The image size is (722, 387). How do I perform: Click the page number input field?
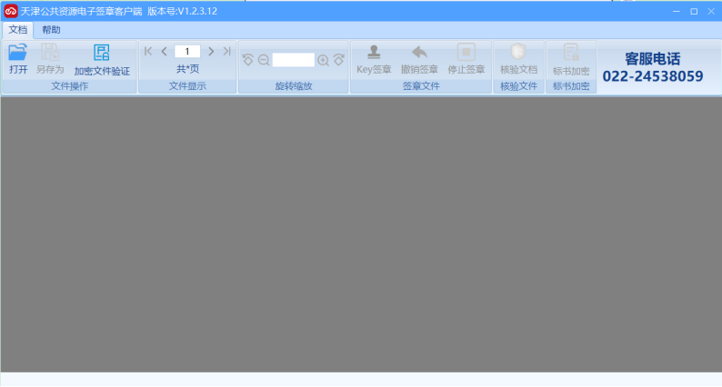point(187,52)
